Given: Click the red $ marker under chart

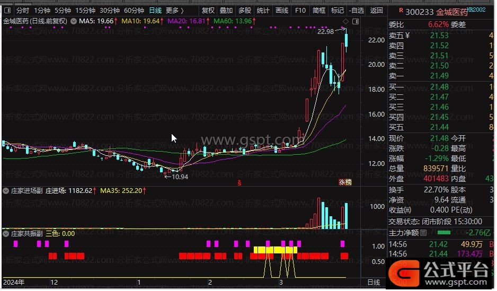Looking at the screenshot, I should click(239, 183).
